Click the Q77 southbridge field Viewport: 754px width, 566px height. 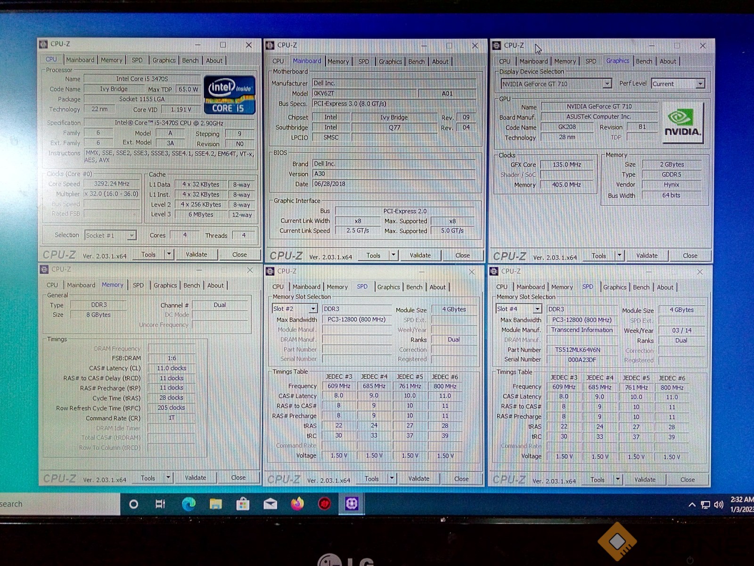pyautogui.click(x=394, y=127)
